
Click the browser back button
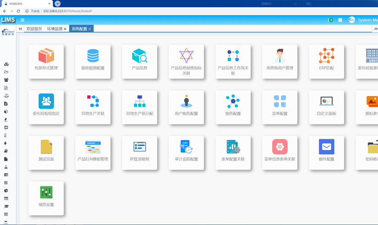point(5,11)
